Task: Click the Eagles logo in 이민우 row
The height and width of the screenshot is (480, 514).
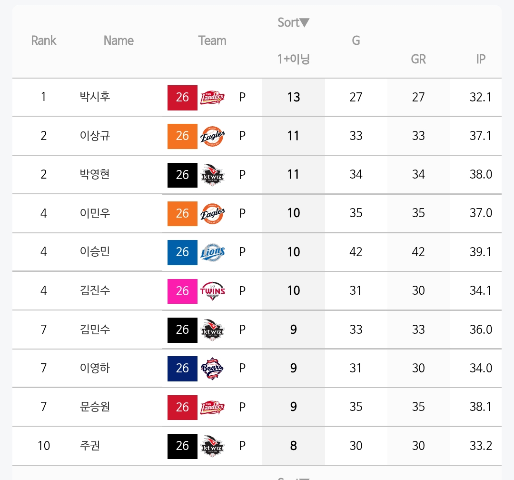Action: coord(212,214)
